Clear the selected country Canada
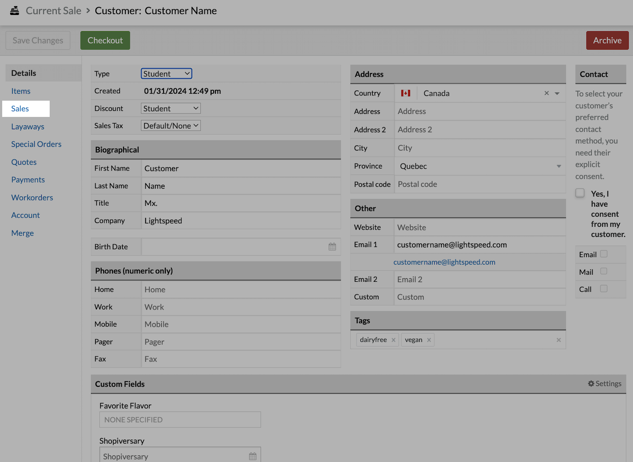The width and height of the screenshot is (633, 462). coord(546,93)
